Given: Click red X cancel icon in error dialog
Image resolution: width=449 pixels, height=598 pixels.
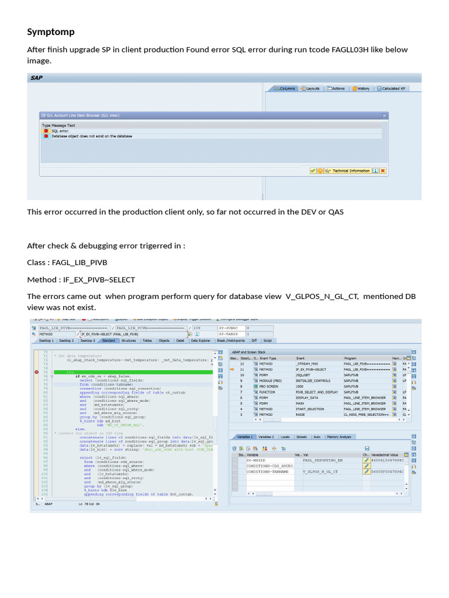Looking at the screenshot, I should click(383, 171).
